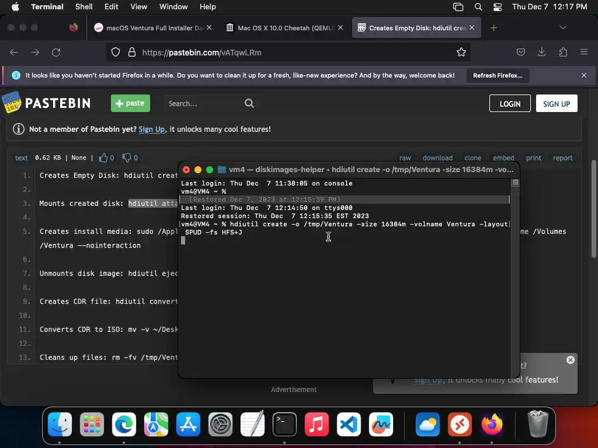Open Launchpad from the Dock
Viewport: 598px width, 448px height.
(92, 425)
